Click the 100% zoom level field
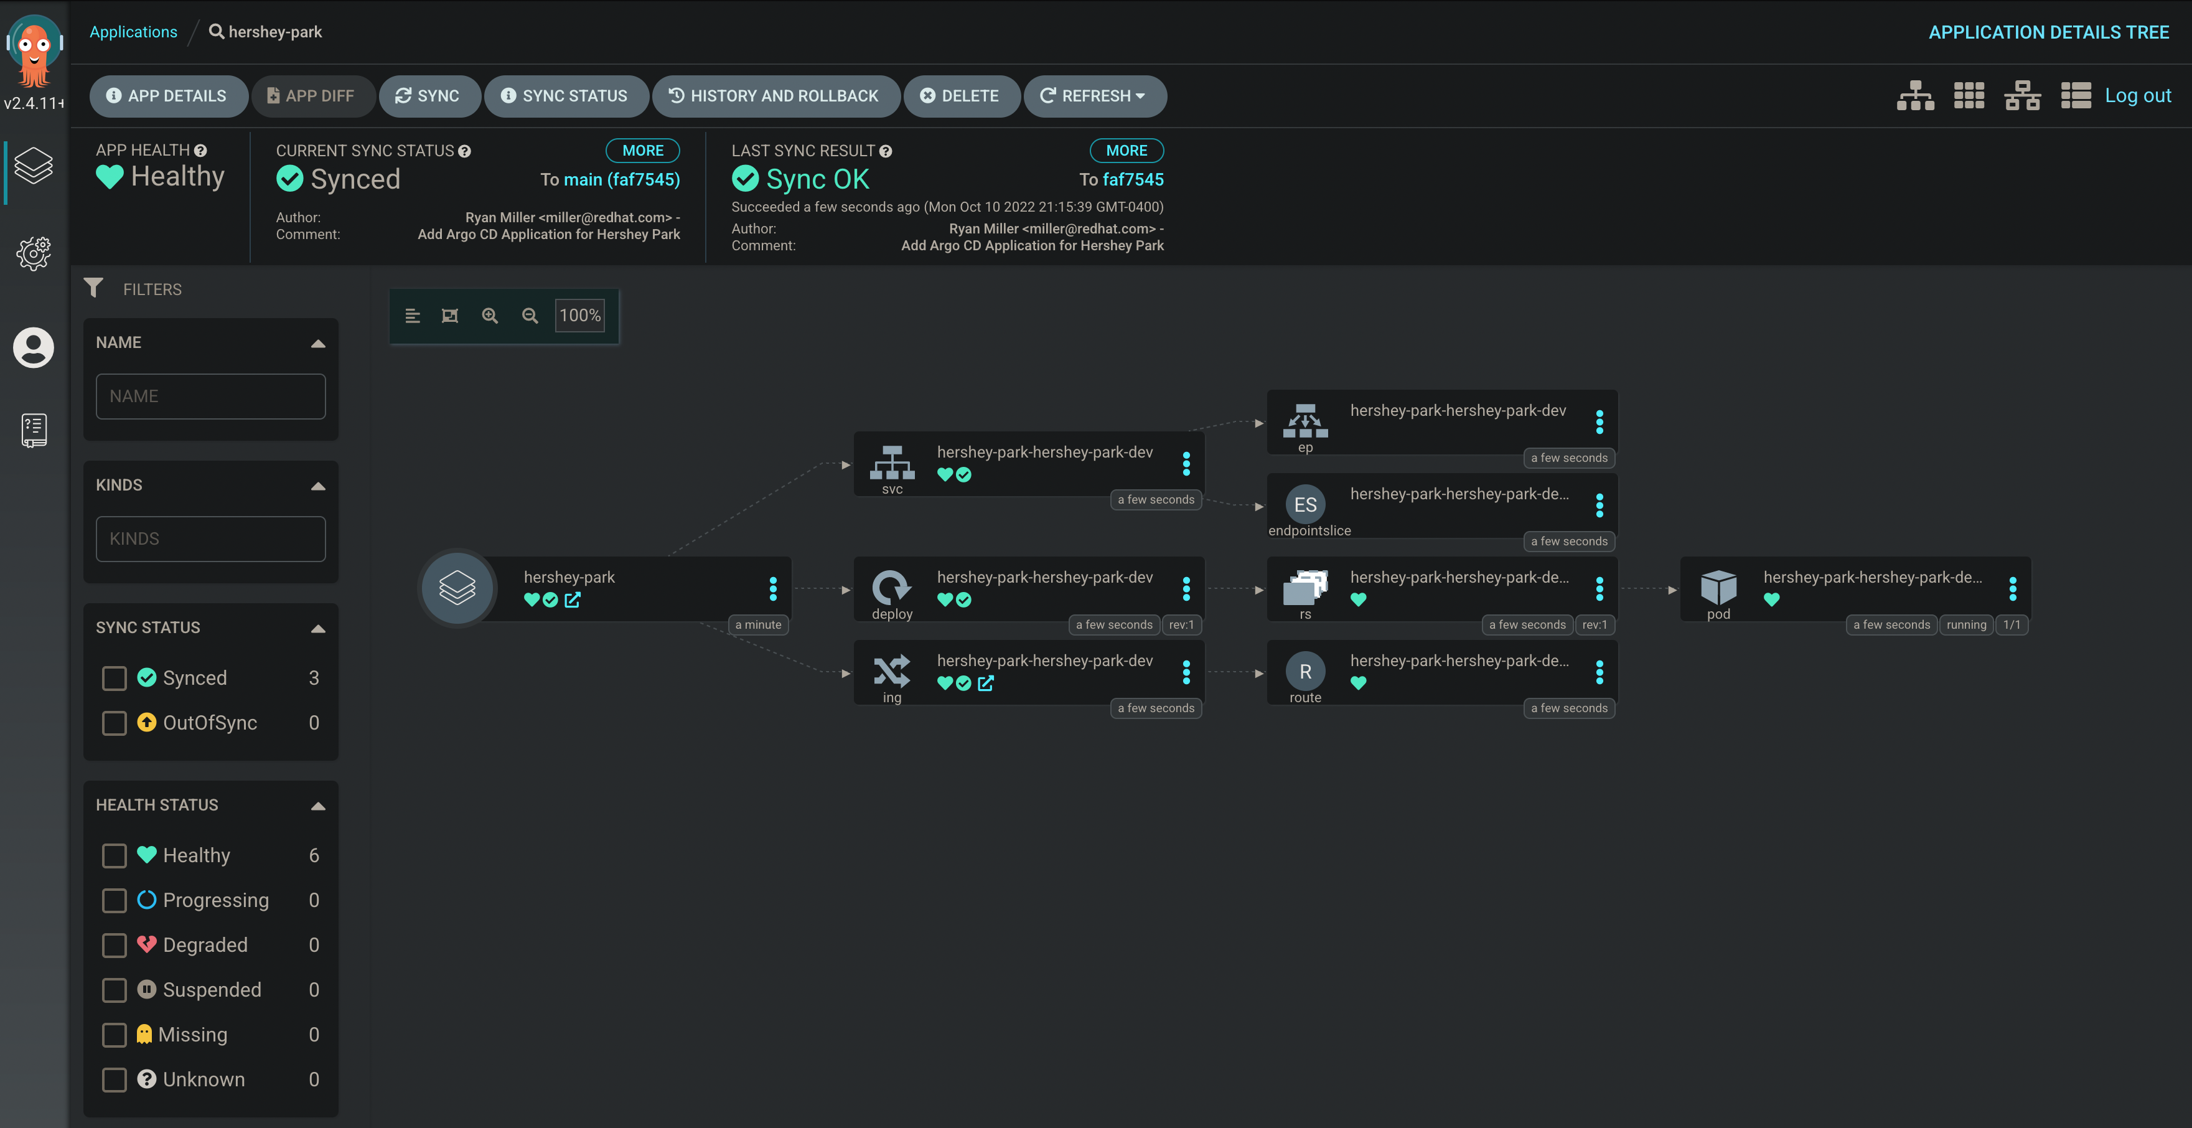The height and width of the screenshot is (1128, 2192). pyautogui.click(x=580, y=316)
